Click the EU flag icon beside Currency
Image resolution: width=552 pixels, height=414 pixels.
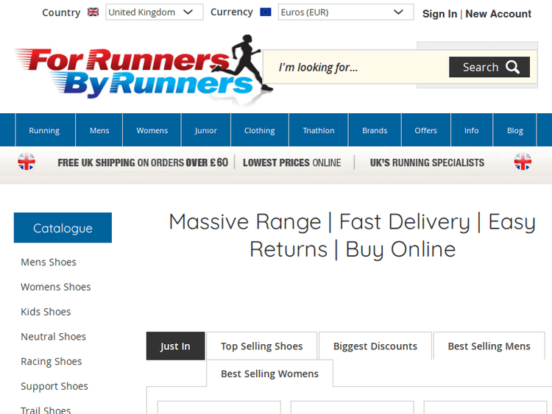(266, 13)
